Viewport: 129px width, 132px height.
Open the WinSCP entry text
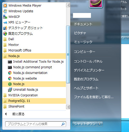pyautogui.click(x=14, y=17)
